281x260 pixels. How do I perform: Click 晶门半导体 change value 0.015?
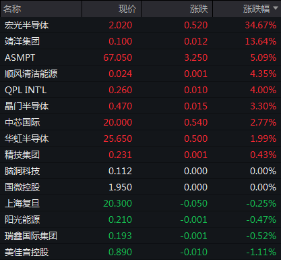click(x=196, y=106)
